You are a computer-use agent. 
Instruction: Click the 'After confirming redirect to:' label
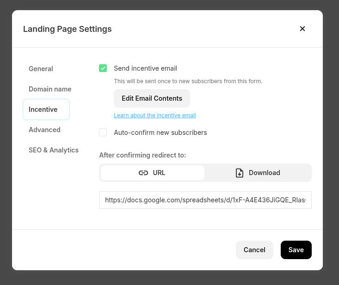point(142,155)
